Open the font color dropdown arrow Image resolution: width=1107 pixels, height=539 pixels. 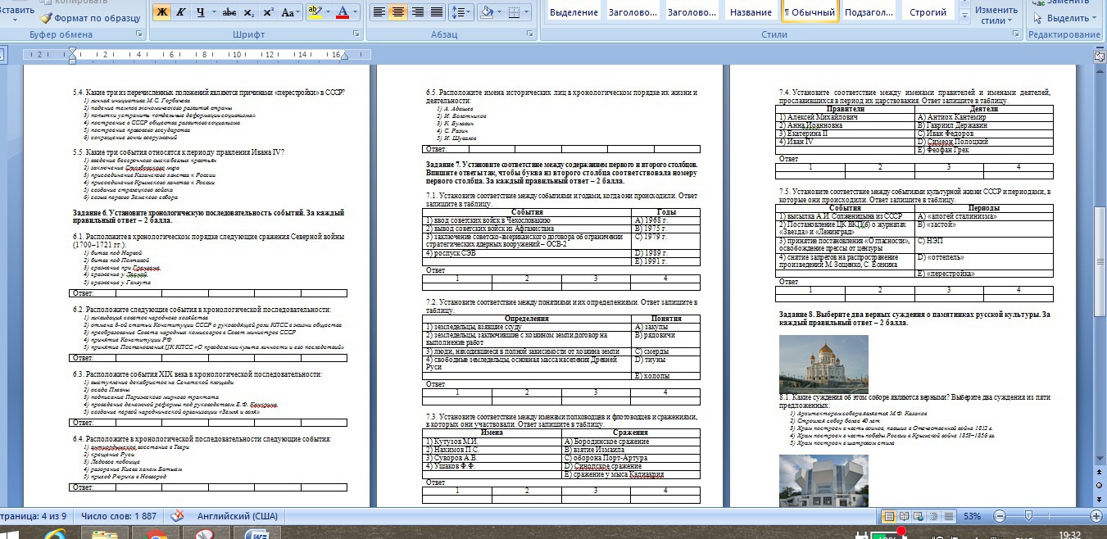click(x=355, y=12)
